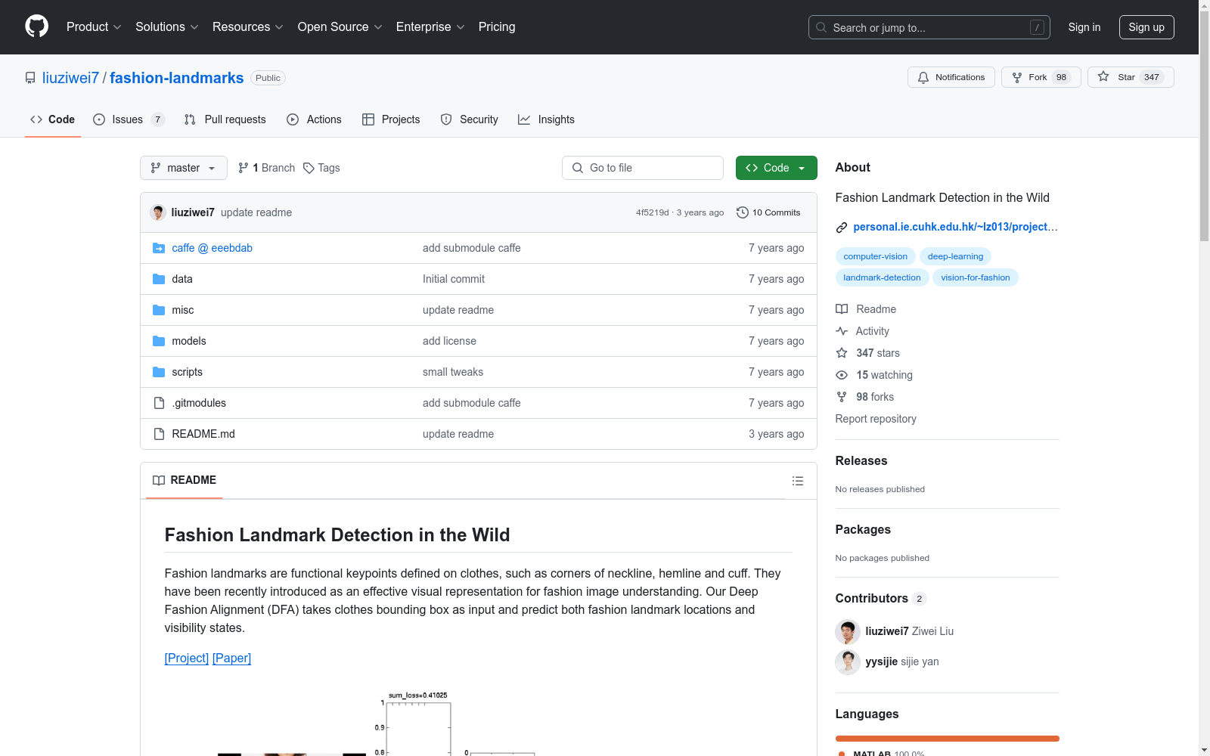This screenshot has width=1210, height=756.
Task: Select the README tab heading
Action: point(185,480)
